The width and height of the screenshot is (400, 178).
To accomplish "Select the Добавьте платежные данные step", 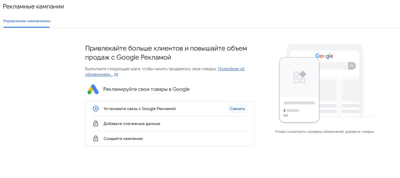I will [132, 124].
